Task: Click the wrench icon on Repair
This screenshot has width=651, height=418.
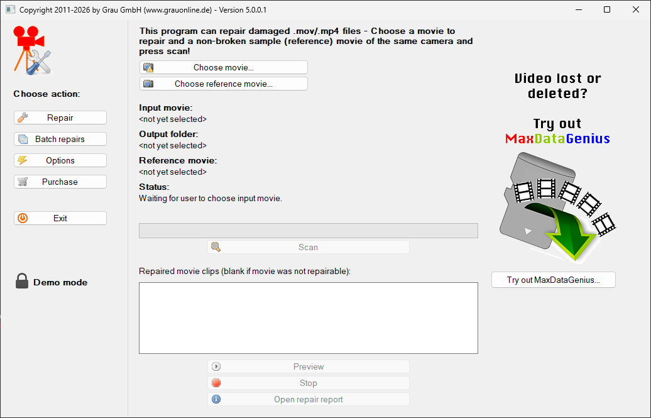Action: pos(23,118)
